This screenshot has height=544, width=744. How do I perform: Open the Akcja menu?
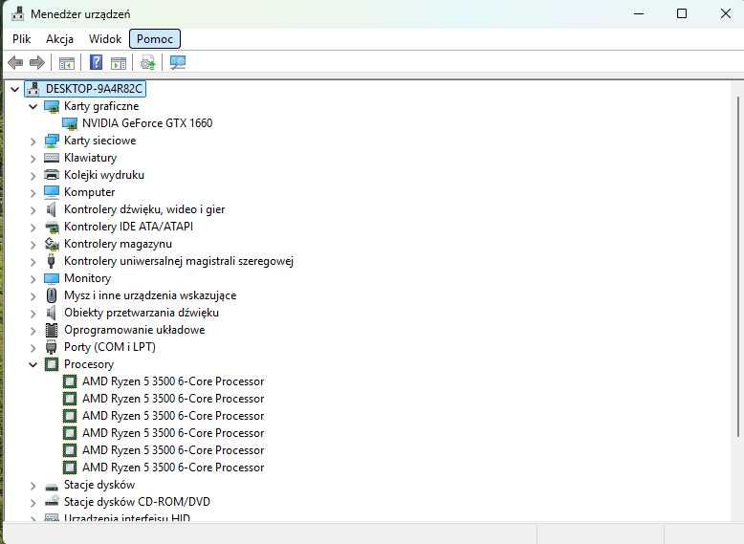pos(60,39)
